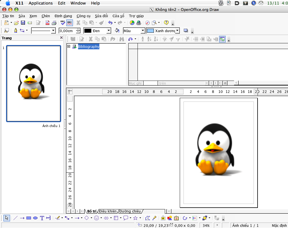Select the Stars shape tool
This screenshot has height=228, width=288.
tap(135, 218)
